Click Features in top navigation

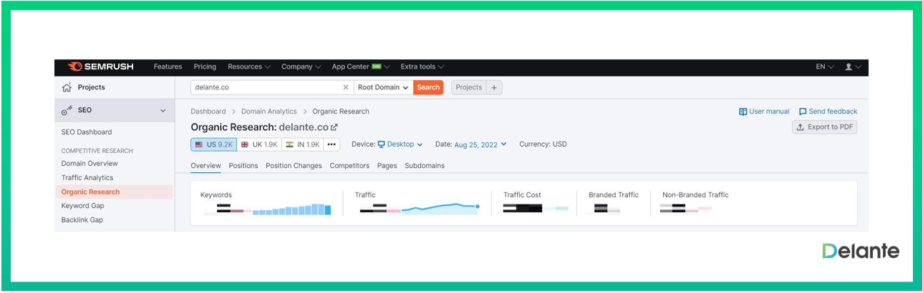tap(168, 66)
